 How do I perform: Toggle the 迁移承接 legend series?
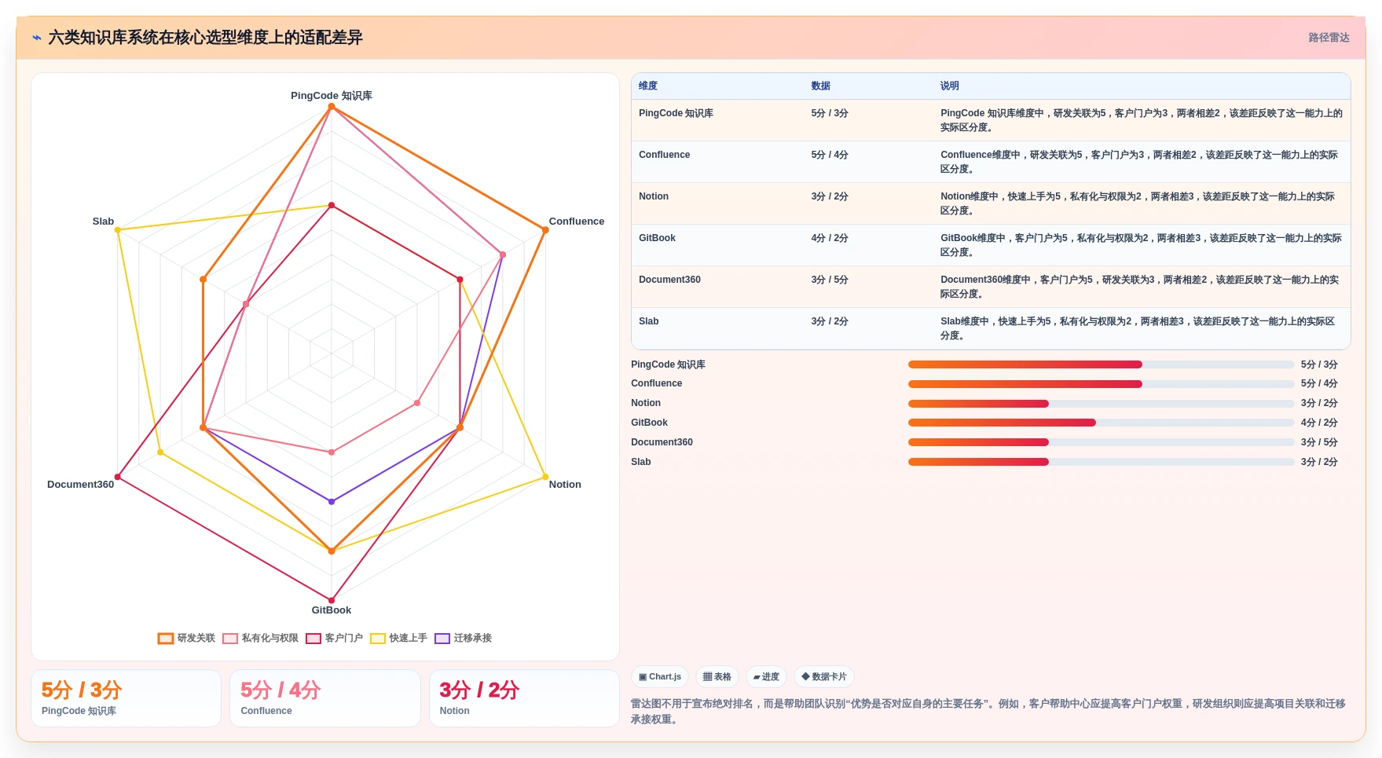(x=463, y=638)
